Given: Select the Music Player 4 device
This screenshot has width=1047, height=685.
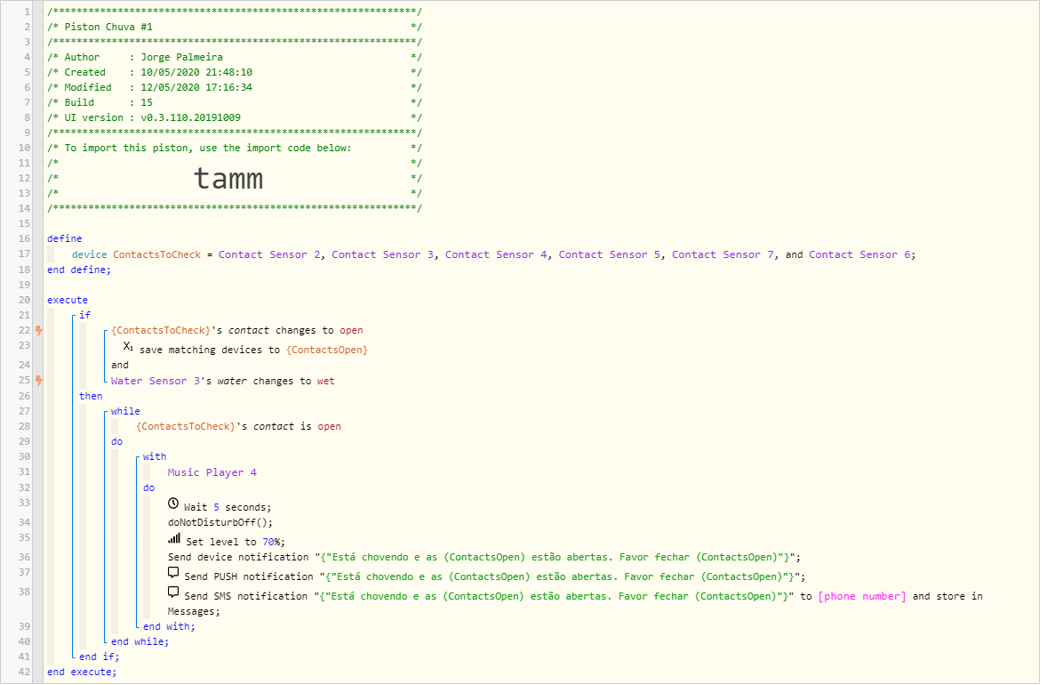Looking at the screenshot, I should (212, 472).
